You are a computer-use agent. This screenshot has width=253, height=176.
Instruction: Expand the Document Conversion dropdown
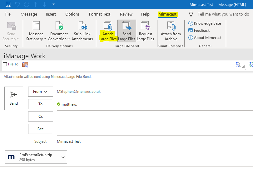[59, 37]
